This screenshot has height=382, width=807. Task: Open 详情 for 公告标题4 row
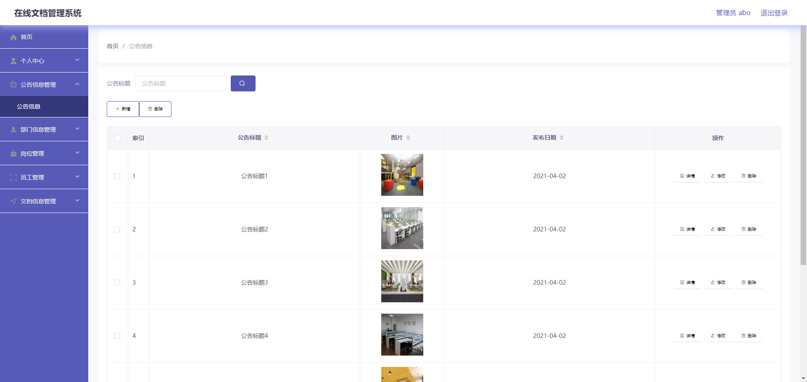pos(687,336)
